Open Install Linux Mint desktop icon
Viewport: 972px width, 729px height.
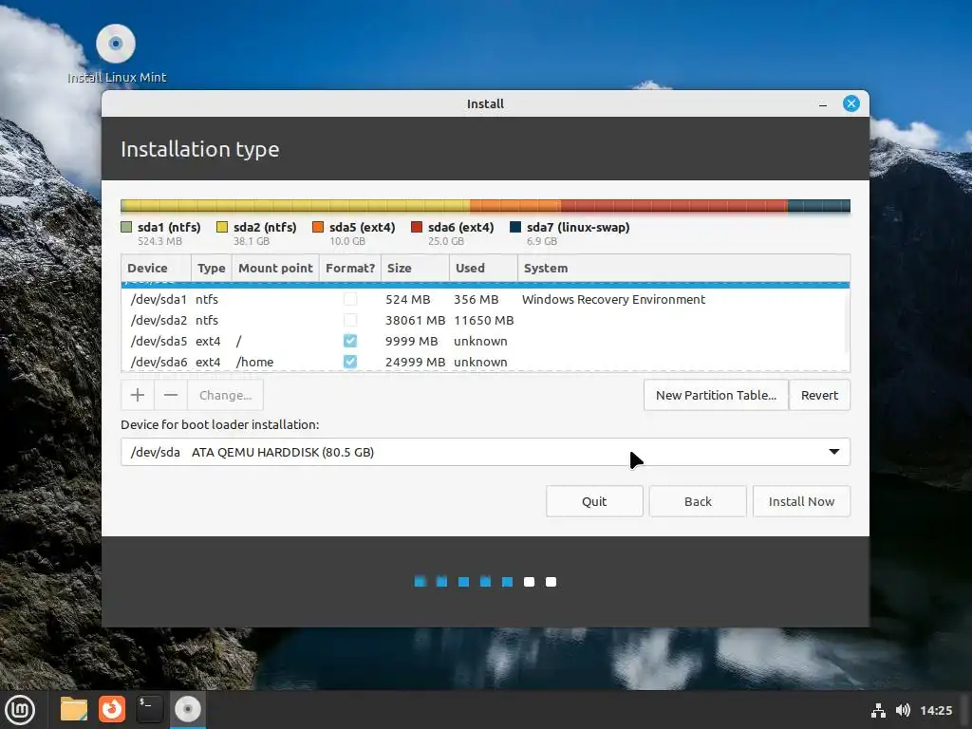[x=116, y=54]
